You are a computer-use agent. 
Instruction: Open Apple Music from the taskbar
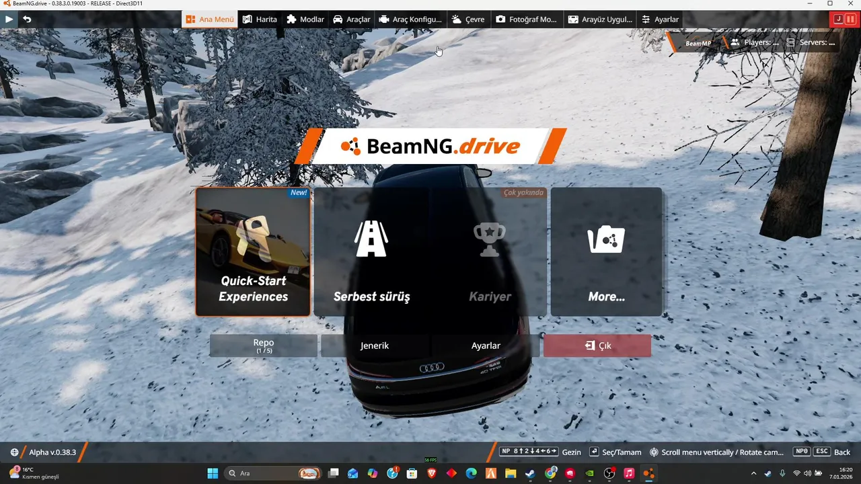(x=629, y=473)
